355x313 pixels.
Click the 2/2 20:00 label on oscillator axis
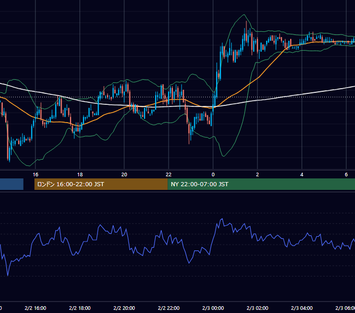tap(124, 308)
